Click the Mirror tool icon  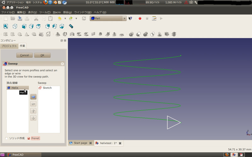72,34
